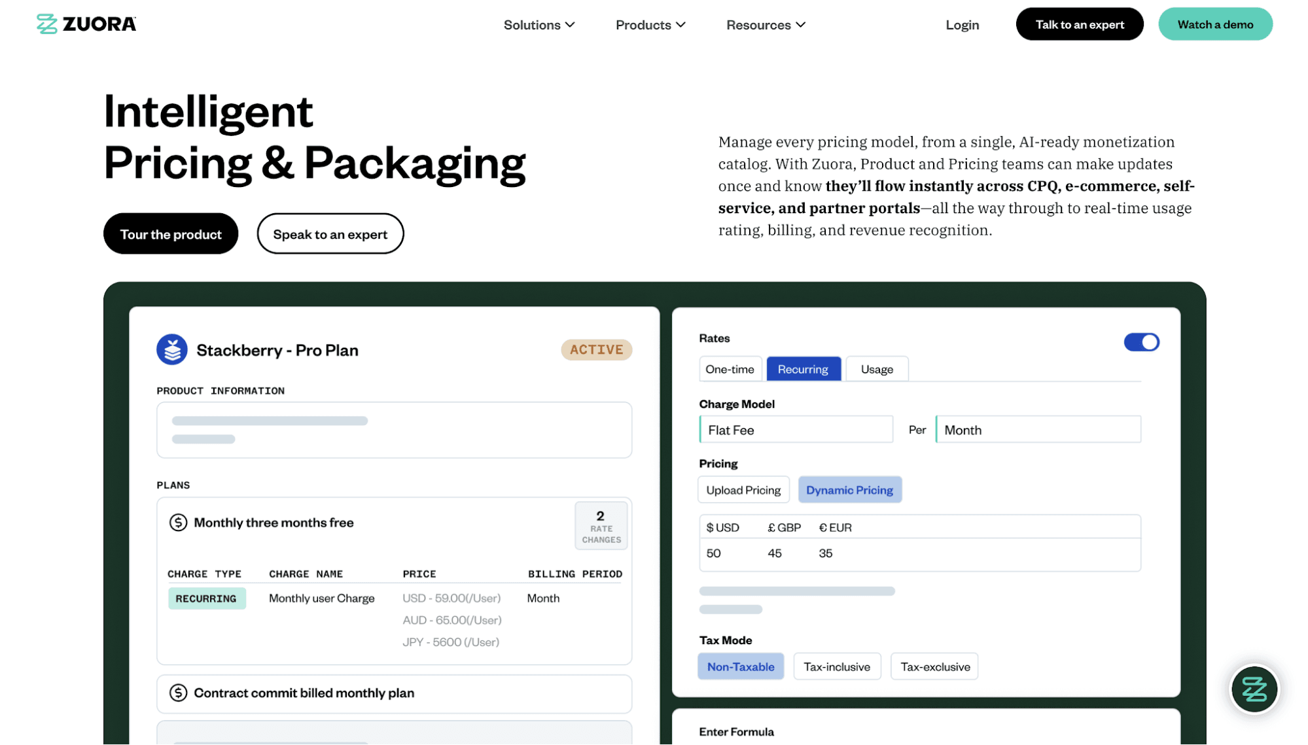This screenshot has height=745, width=1308.
Task: Select the Tax-exclusive tax mode
Action: click(935, 667)
